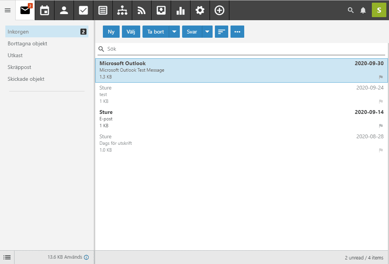Open the three-dots more actions menu
Image resolution: width=389 pixels, height=264 pixels.
[x=237, y=32]
